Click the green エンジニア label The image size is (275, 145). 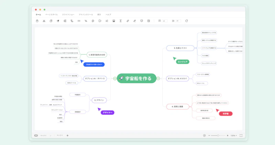[x=183, y=62]
